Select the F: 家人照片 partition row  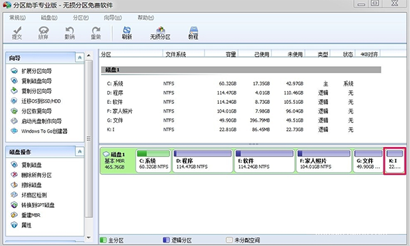(241, 111)
